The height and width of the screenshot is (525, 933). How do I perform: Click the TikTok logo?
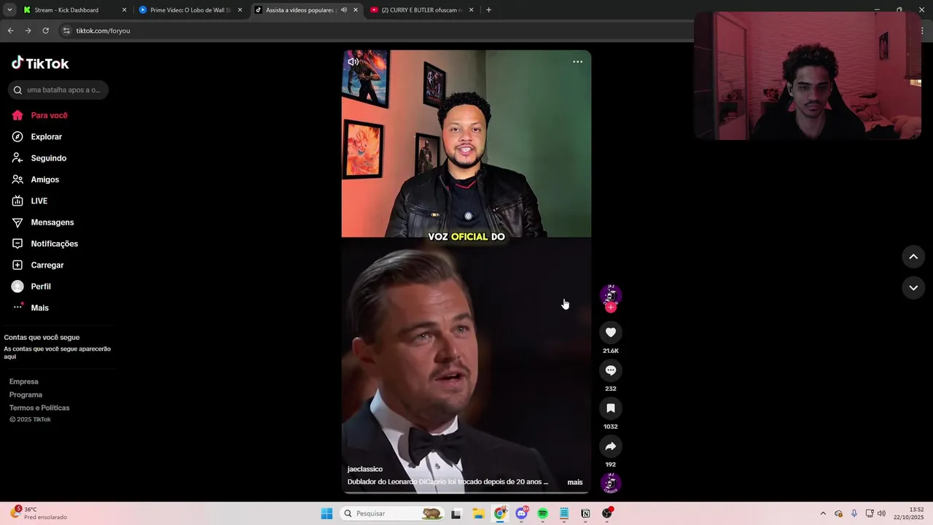40,63
